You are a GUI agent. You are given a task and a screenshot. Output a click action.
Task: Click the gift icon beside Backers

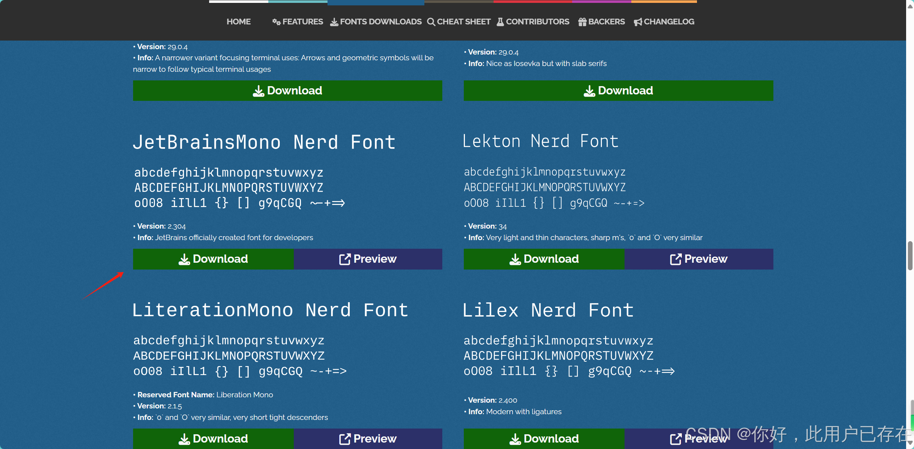582,22
